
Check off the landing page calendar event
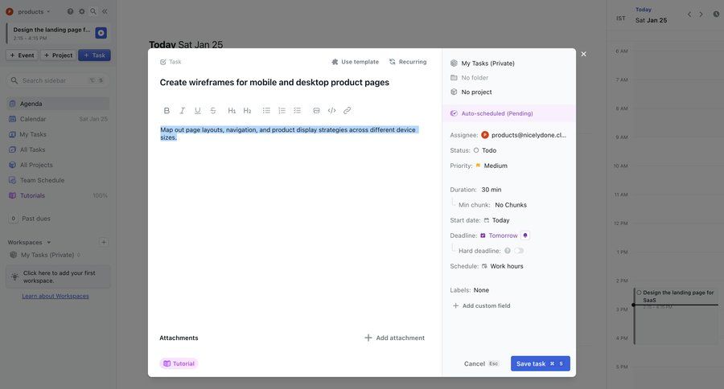[x=639, y=293]
